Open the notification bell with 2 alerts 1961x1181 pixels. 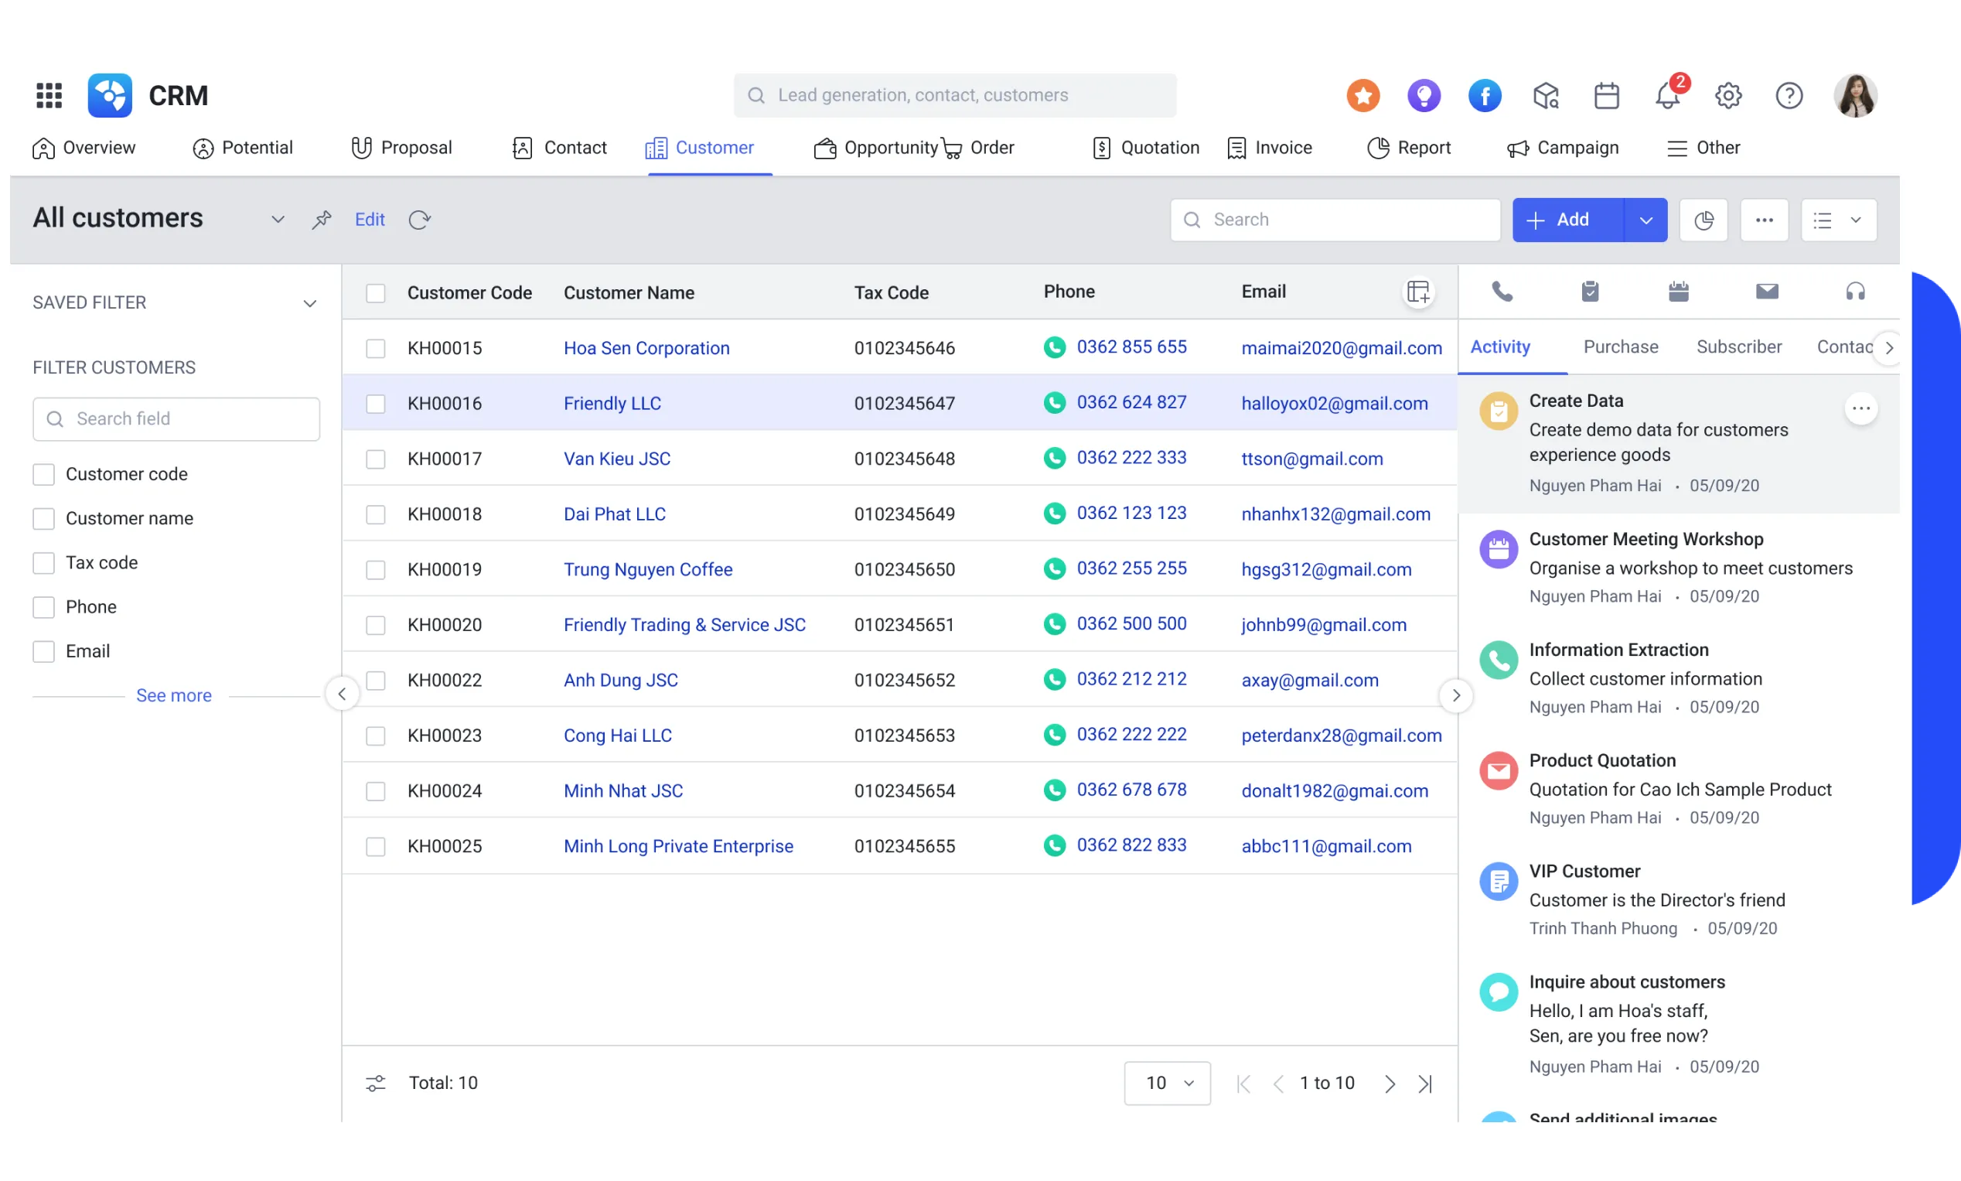tap(1667, 95)
